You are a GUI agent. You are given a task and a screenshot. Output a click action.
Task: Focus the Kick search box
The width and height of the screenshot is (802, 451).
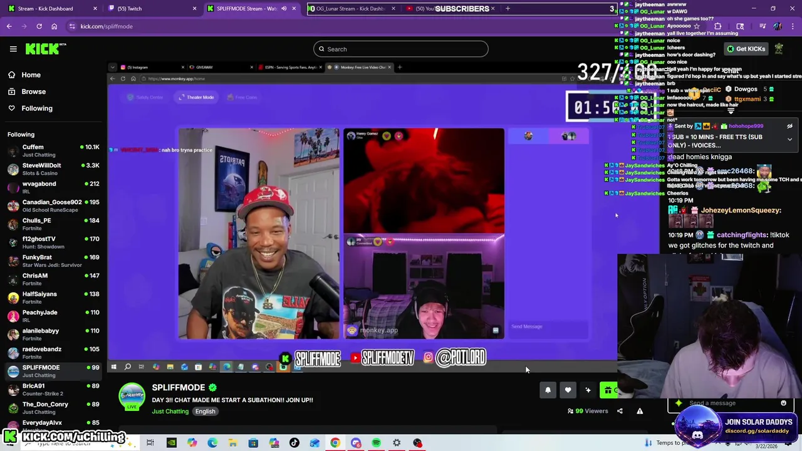401,49
